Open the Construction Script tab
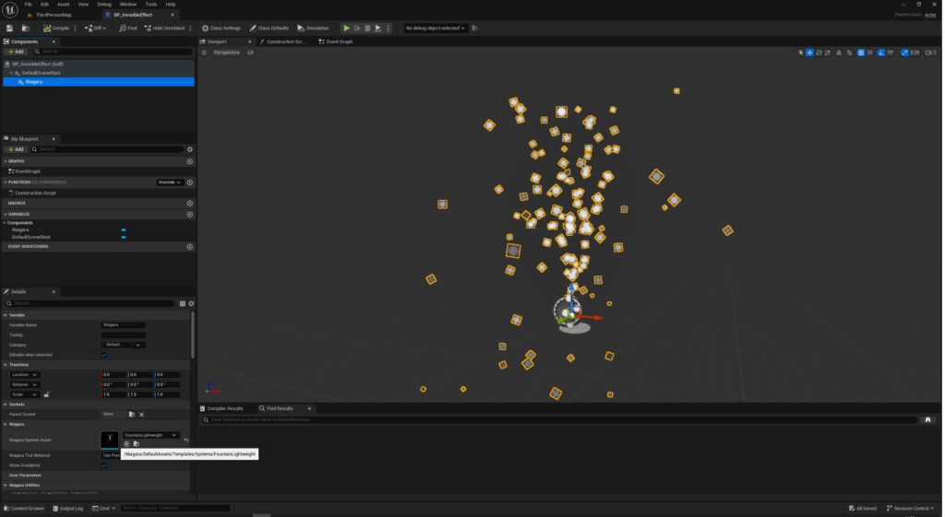The height and width of the screenshot is (517, 945). pos(282,42)
